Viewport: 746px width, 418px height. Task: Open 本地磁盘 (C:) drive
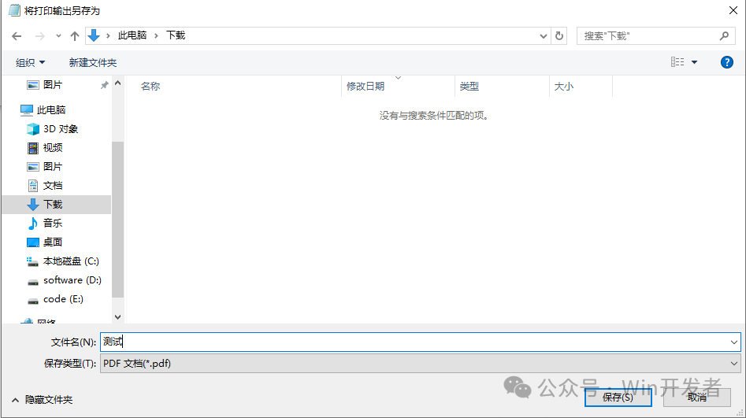pyautogui.click(x=70, y=261)
